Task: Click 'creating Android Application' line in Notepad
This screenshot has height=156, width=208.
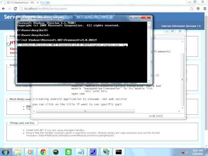Action: coord(80,99)
